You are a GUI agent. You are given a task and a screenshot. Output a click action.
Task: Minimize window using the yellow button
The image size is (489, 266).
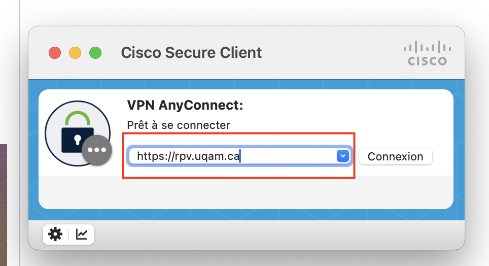[x=75, y=53]
